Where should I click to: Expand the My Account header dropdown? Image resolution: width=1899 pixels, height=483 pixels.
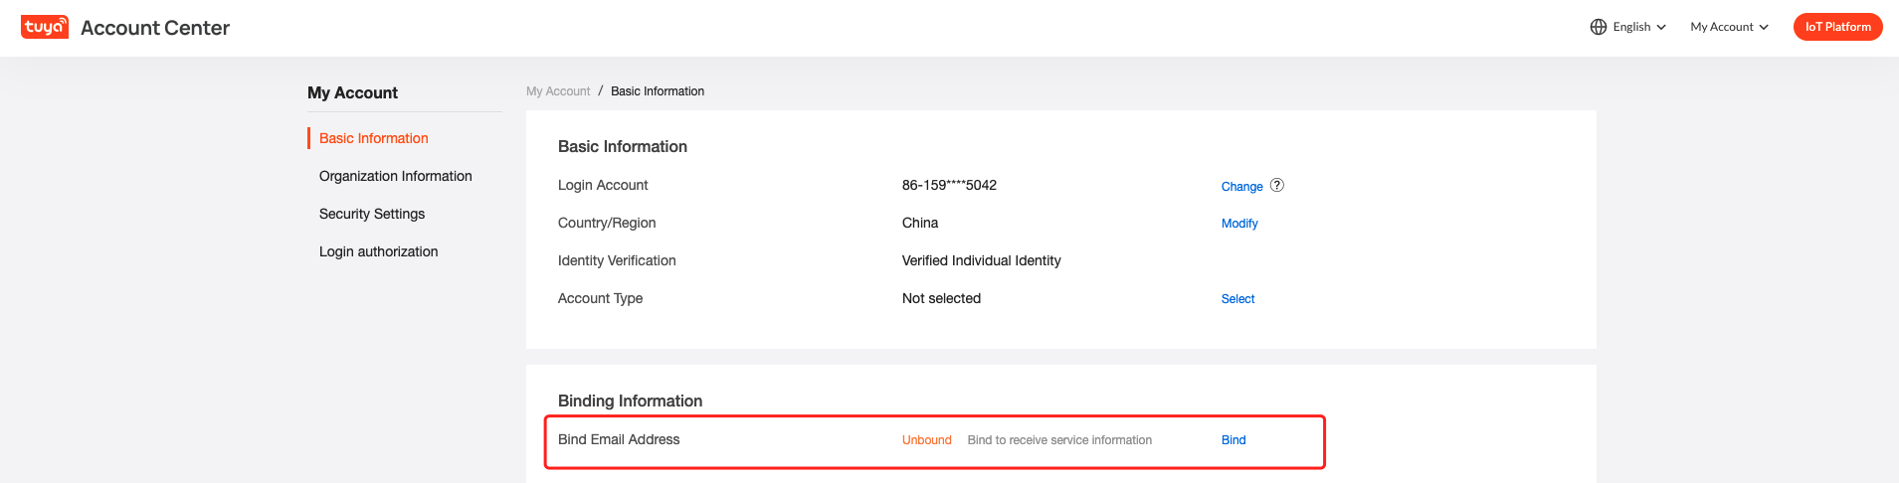pos(1729,27)
